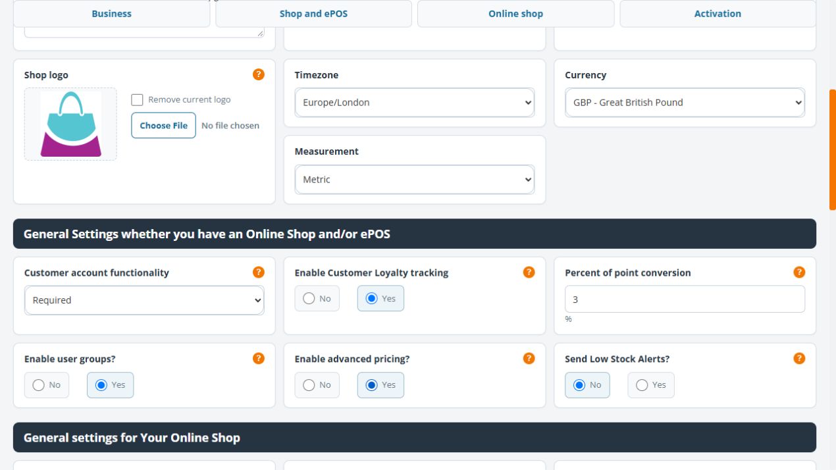Select No for Send Low Stock Alerts

587,385
